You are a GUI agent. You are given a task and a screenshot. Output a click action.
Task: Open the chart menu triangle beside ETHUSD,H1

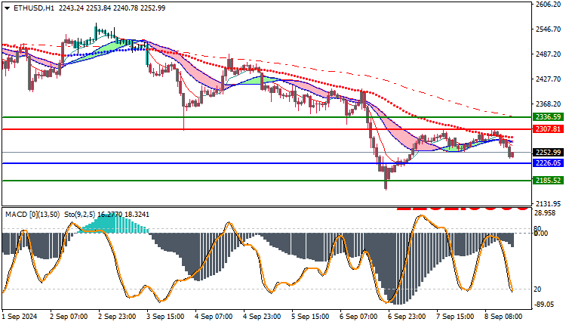point(8,8)
